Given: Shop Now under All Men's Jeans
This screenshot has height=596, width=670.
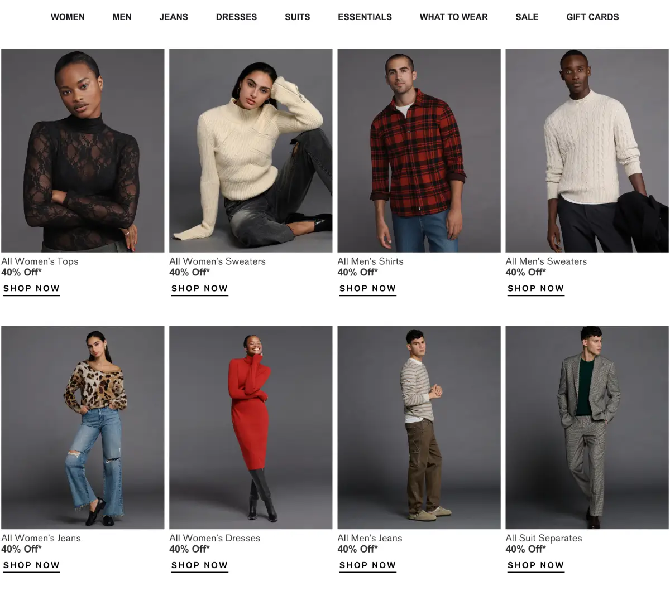Looking at the screenshot, I should tap(367, 565).
